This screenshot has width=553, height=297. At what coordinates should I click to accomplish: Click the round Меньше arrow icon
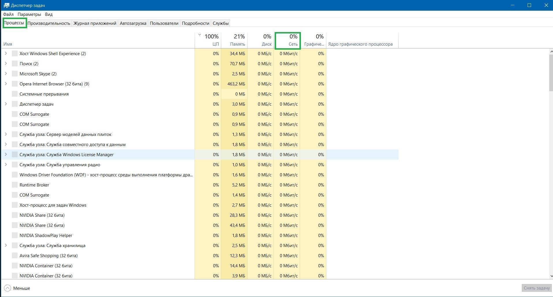[8, 288]
